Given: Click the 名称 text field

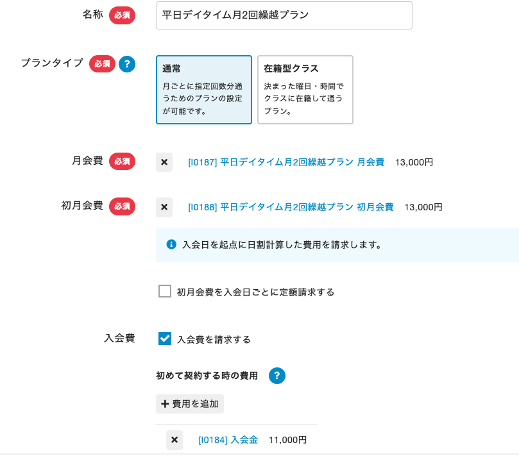Looking at the screenshot, I should coord(284,15).
